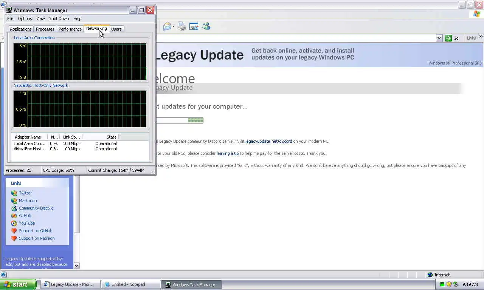Click the heart icon beside Support on GitHub

click(x=14, y=231)
